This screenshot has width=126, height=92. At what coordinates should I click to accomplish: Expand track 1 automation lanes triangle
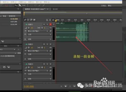(x=25, y=39)
